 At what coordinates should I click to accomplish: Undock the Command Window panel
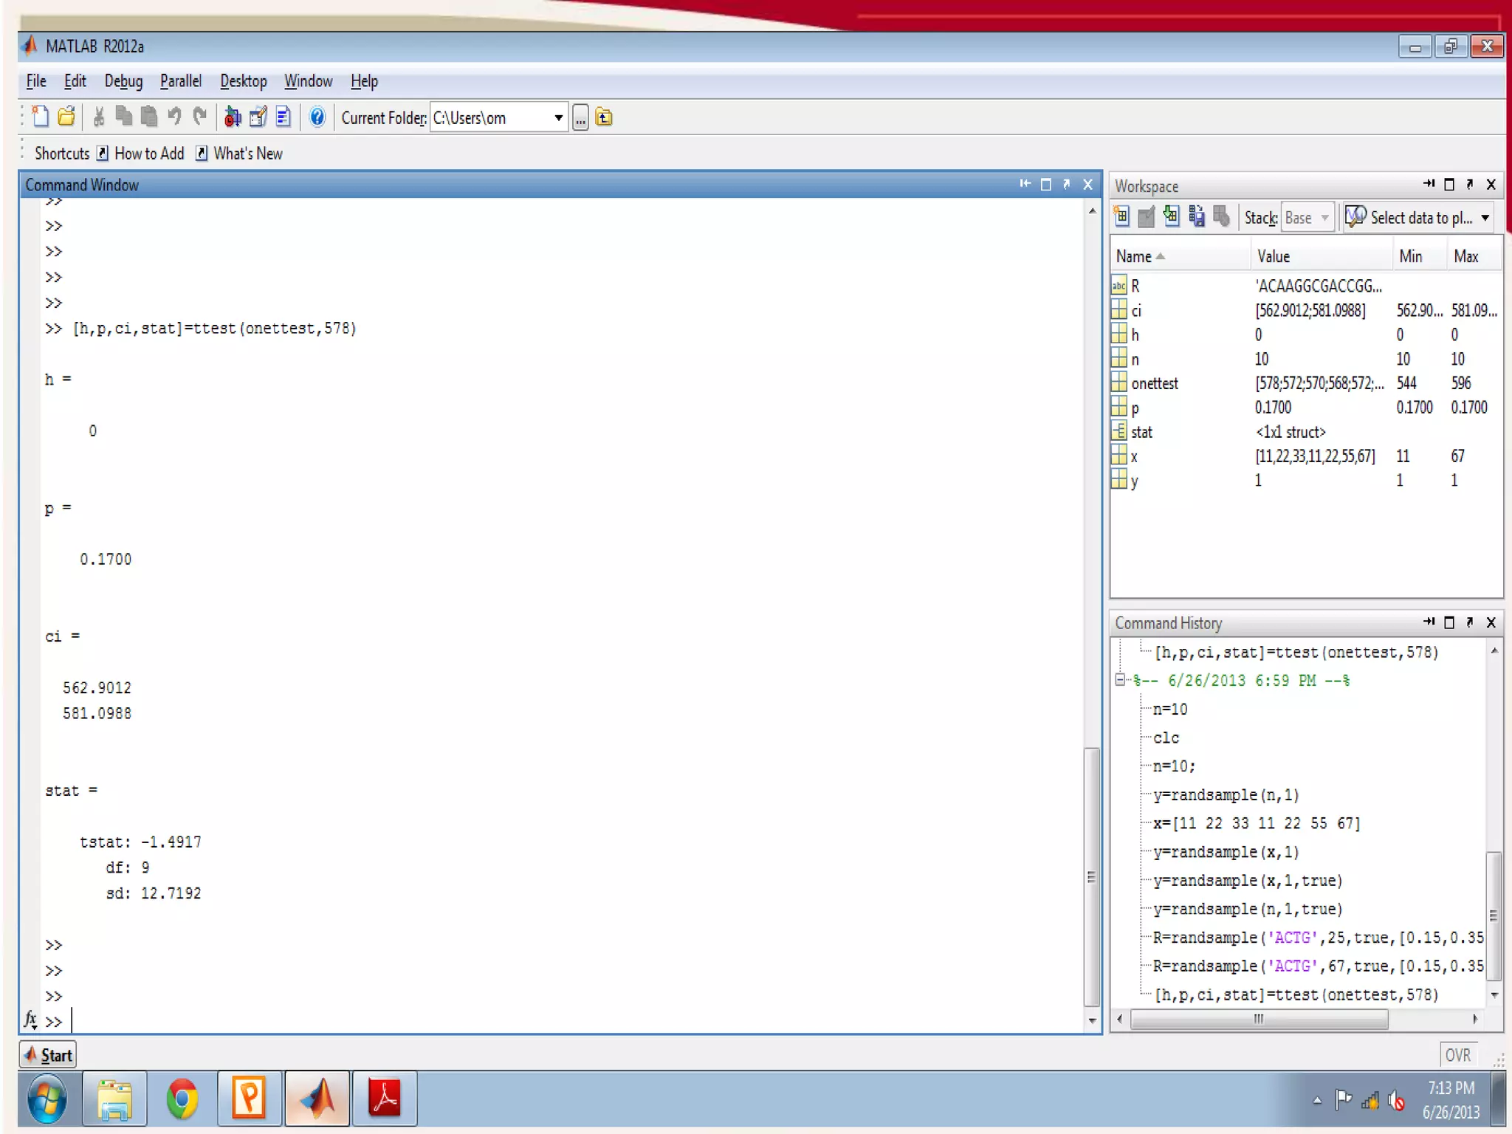pyautogui.click(x=1066, y=185)
